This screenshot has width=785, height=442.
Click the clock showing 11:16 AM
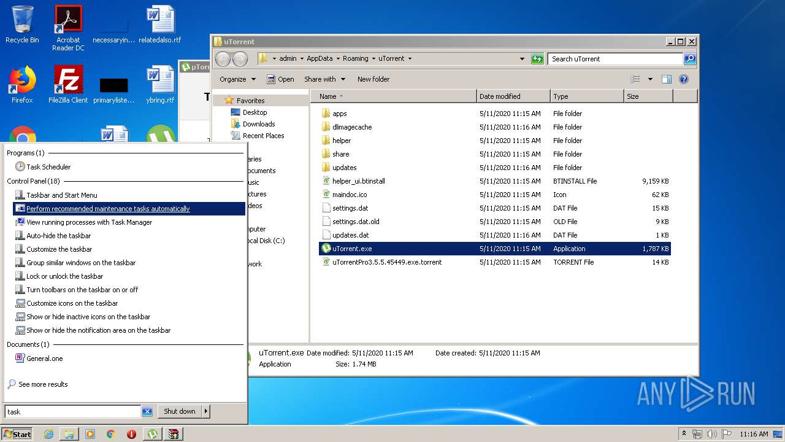(x=754, y=434)
